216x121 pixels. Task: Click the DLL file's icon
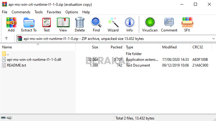tap(4, 59)
